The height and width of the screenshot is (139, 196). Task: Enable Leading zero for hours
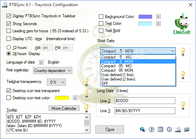pos(8,31)
